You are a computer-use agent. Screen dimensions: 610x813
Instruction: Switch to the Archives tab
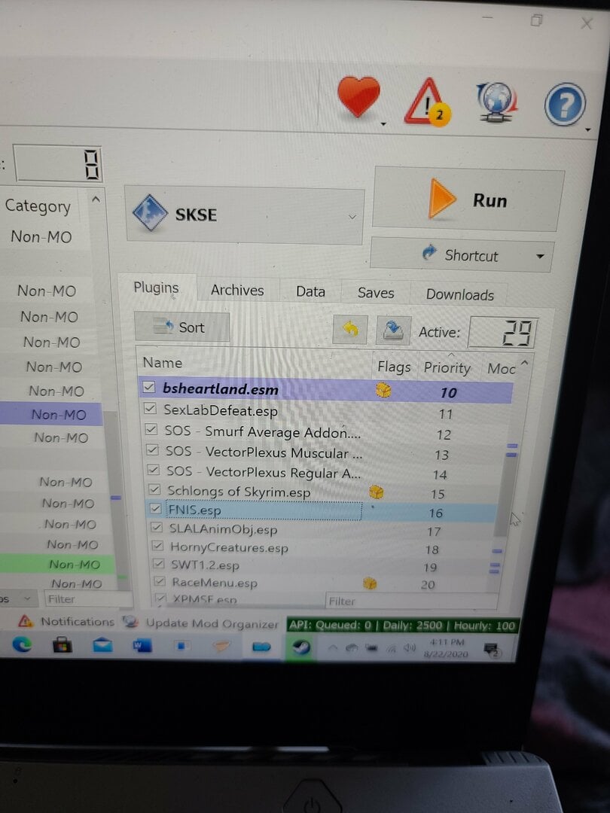[x=237, y=291]
